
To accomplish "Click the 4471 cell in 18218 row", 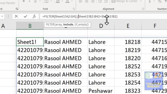I will (x=154, y=42).
